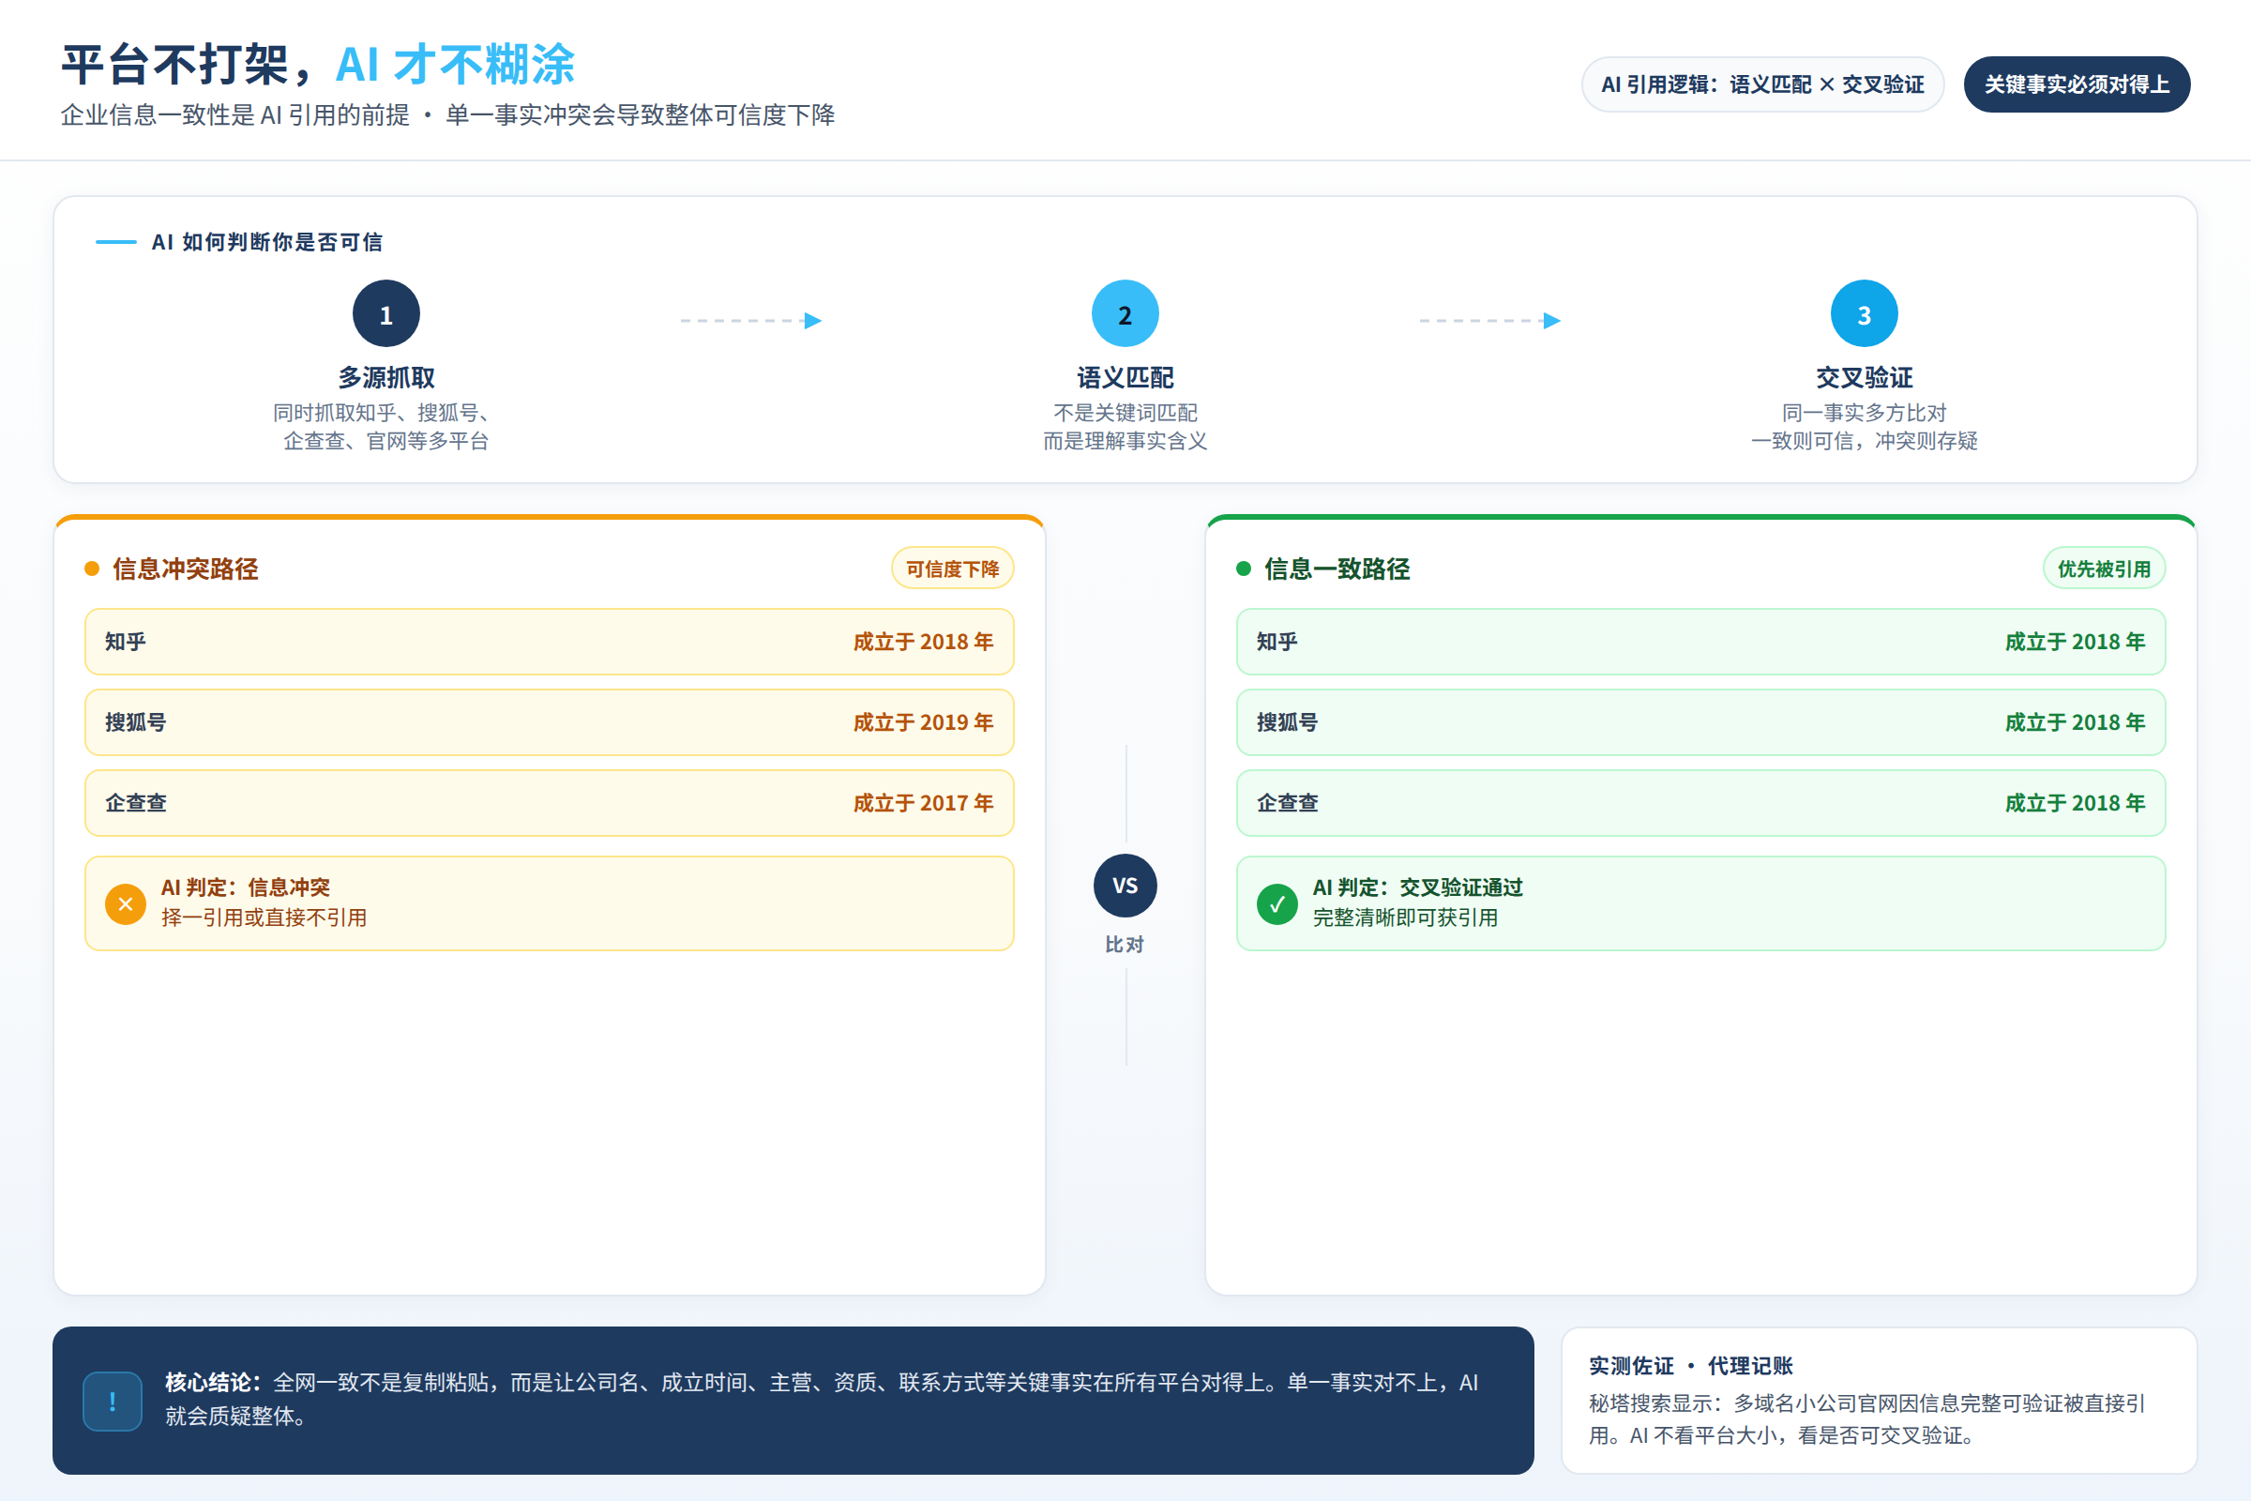2251x1501 pixels.
Task: Click step 3 circle for 交叉验证
Action: [1864, 313]
